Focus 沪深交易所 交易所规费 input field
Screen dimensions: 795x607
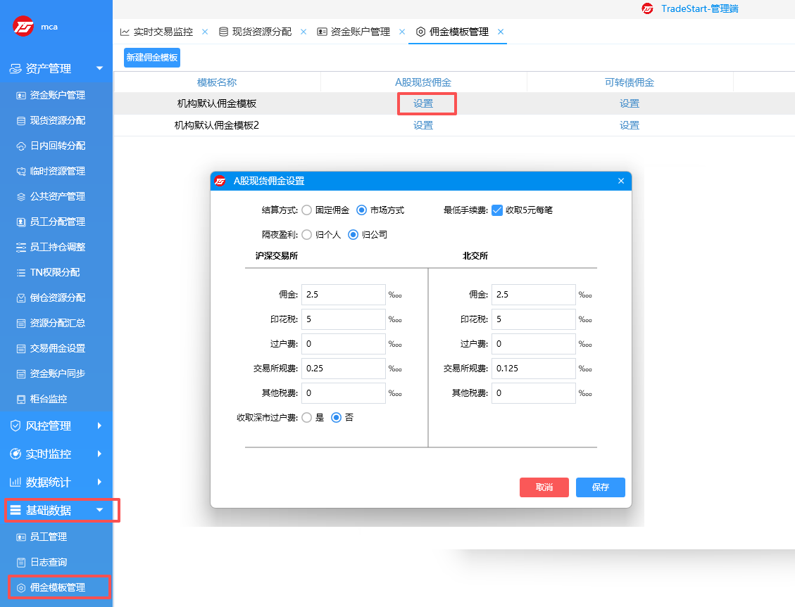pos(343,369)
